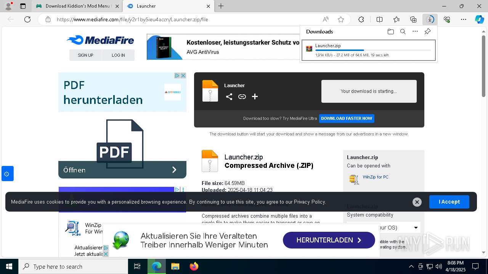Open Task View on taskbar
Screen dimensions: 488x274
click(x=137, y=266)
